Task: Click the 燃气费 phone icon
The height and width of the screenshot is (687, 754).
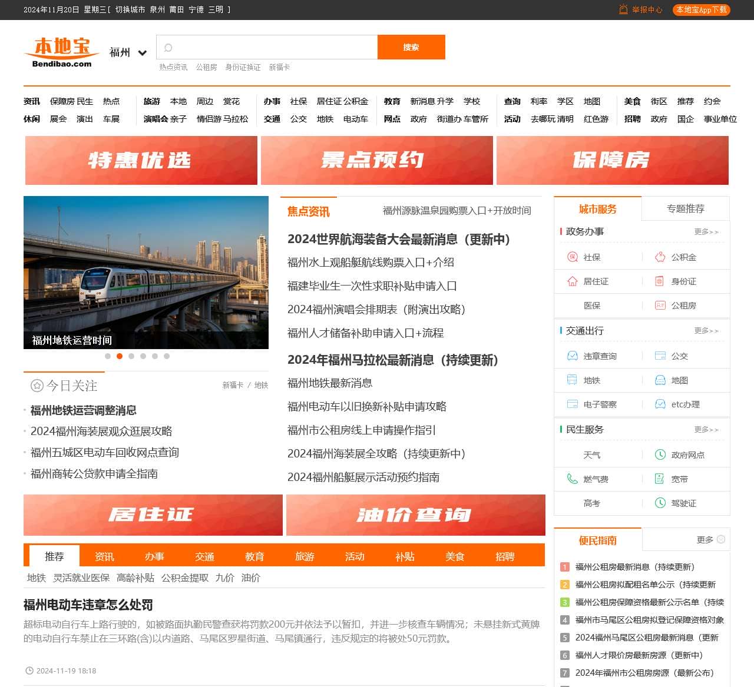Action: 572,479
